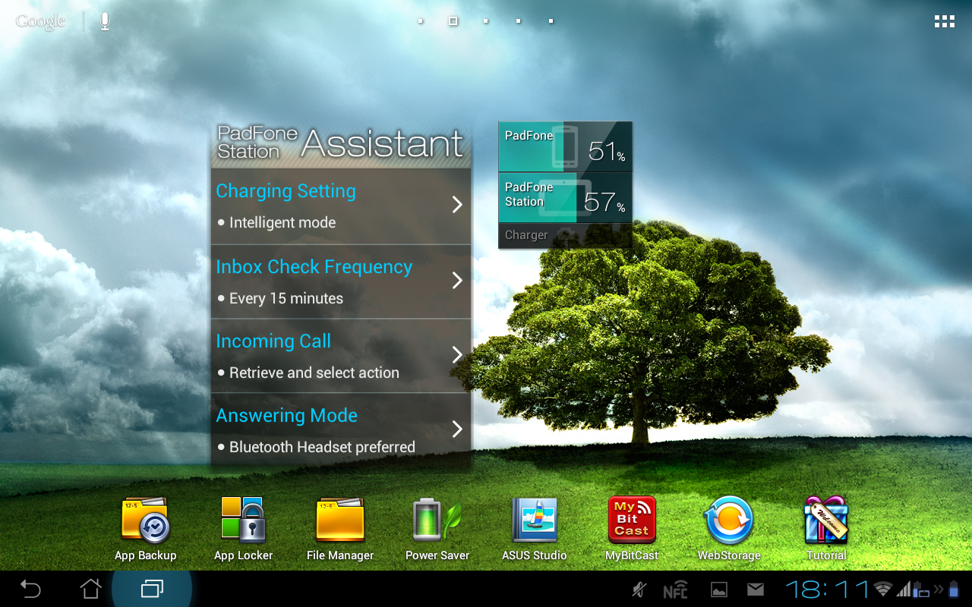
Task: Launch App Locker
Action: click(243, 529)
